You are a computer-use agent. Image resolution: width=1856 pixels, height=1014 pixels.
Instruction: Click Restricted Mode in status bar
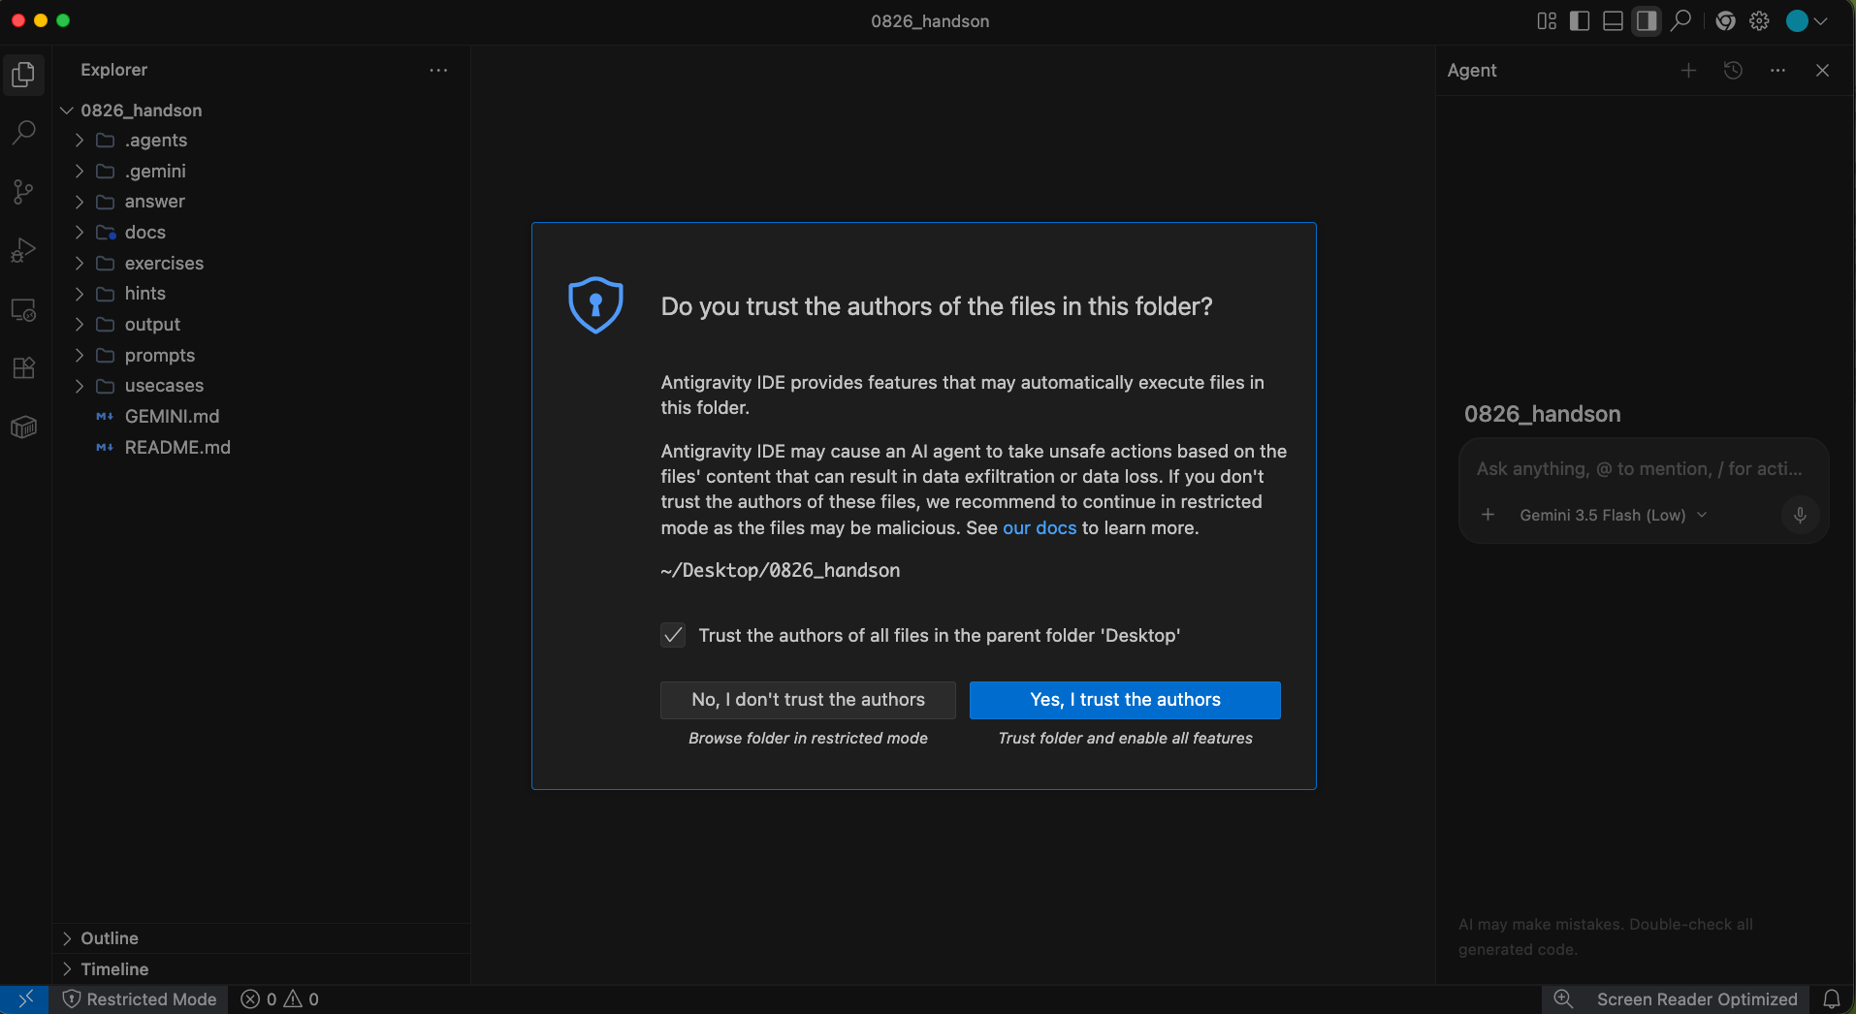coord(140,999)
